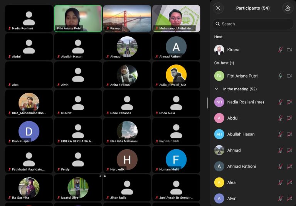Select Ahmad's photo avatar in participants list
This screenshot has height=206, width=296.
click(x=219, y=150)
